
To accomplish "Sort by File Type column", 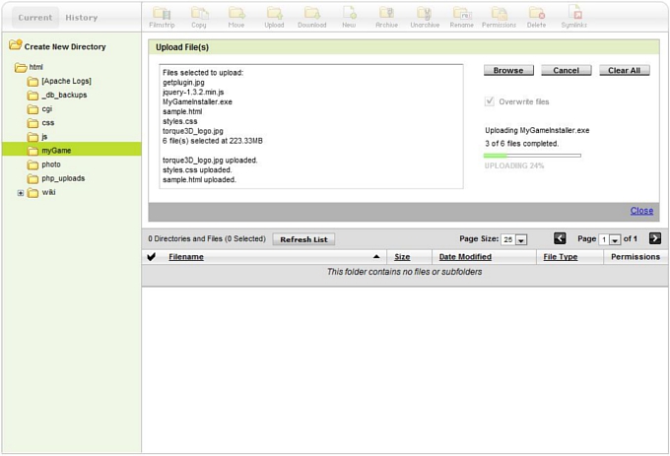I will (x=561, y=257).
